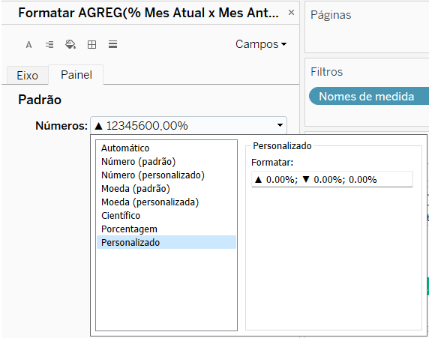Open the Números format dropdown arrow
Image resolution: width=429 pixels, height=338 pixels.
click(280, 125)
